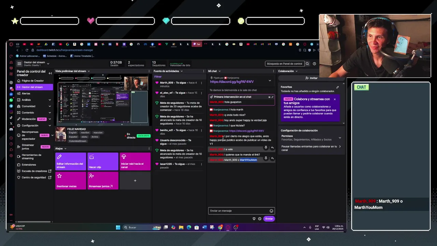Screen dimensions: 437x246
Task: Open the help question mark icon
Action: [314, 64]
